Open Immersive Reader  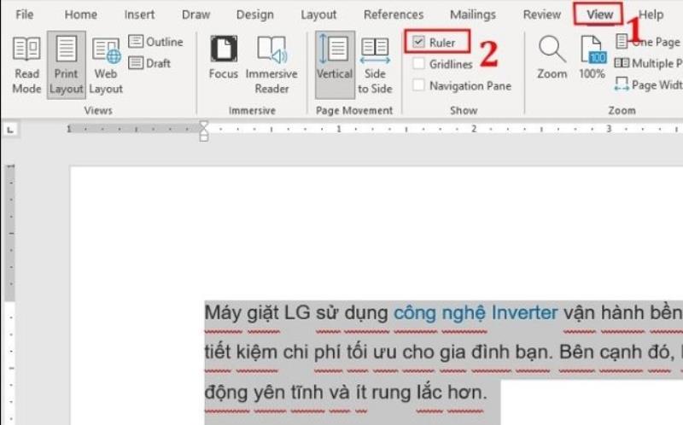[271, 66]
